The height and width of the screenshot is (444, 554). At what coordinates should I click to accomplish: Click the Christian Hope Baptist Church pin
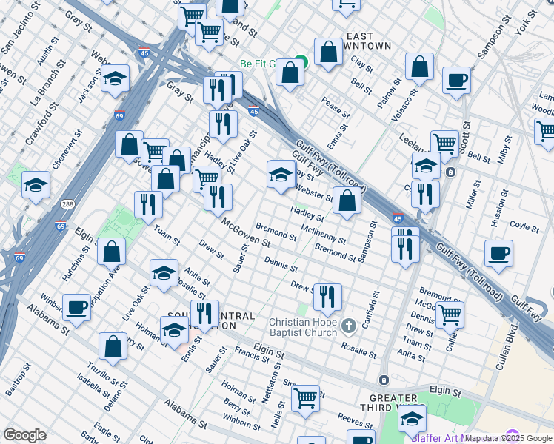[349, 326]
